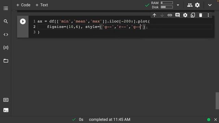Click the 'mean' string in the code
The image size is (219, 123).
point(80,21)
